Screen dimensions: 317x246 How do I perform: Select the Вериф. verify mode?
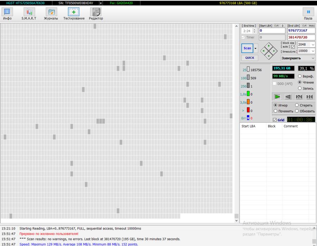(300, 76)
